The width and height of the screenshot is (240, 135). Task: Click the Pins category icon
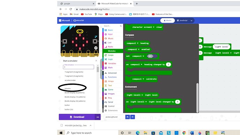[106, 98]
